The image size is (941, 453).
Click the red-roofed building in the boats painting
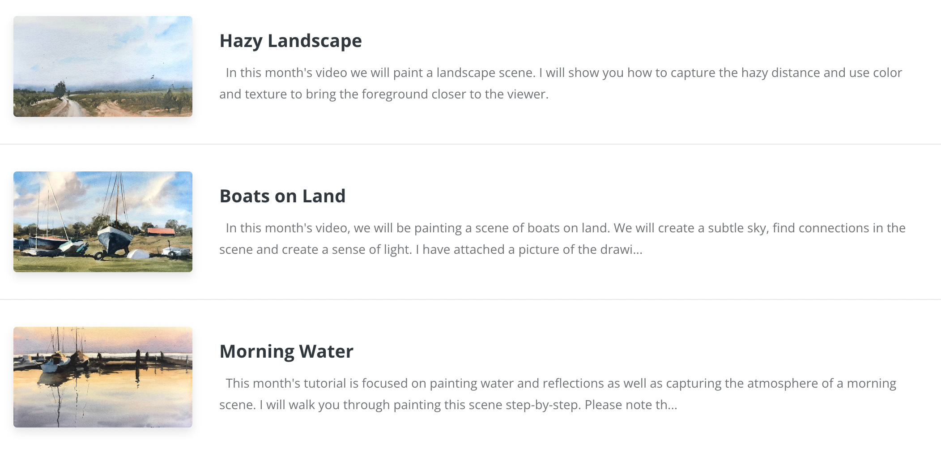point(161,232)
